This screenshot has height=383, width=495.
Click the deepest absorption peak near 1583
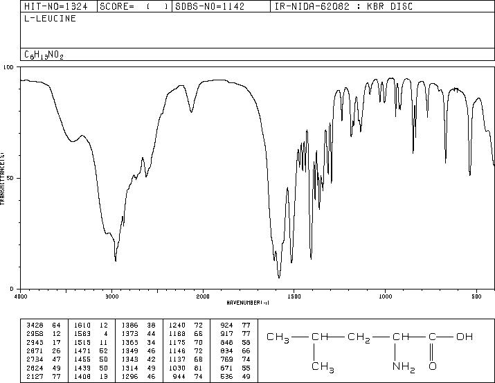click(x=279, y=276)
